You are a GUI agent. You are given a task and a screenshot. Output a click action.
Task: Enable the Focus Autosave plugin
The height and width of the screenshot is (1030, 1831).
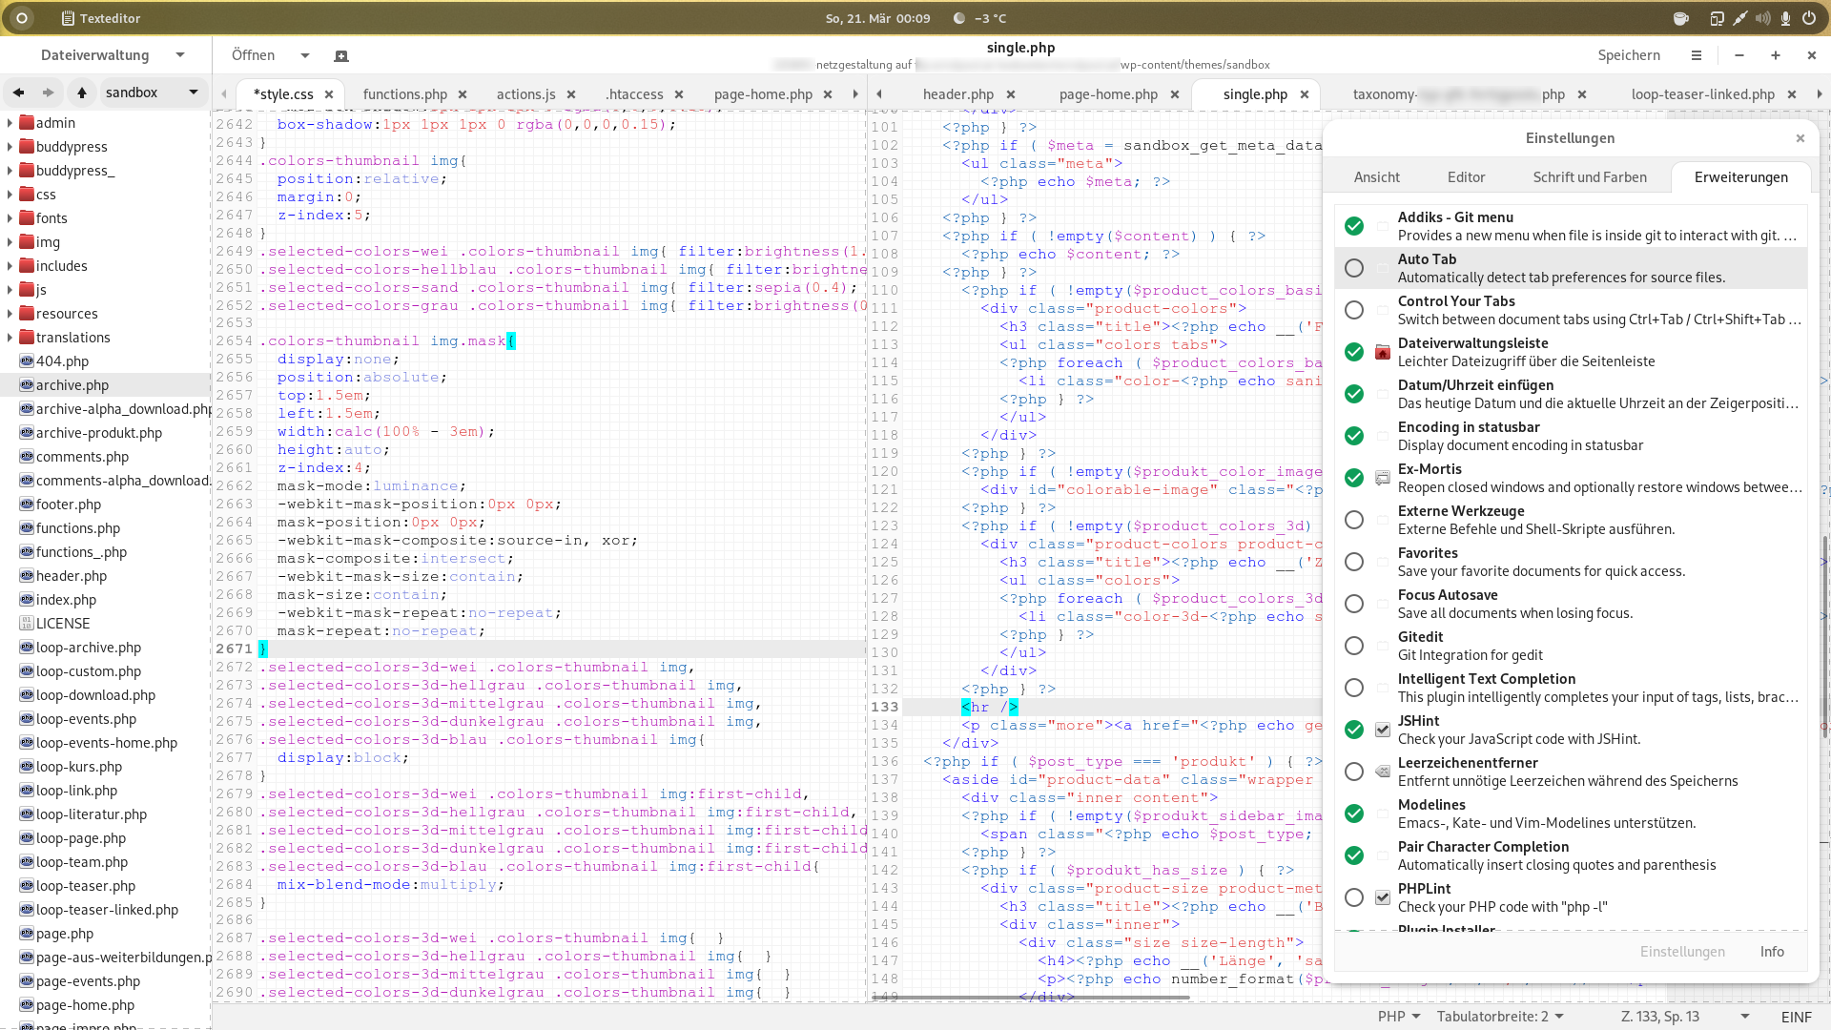(x=1353, y=604)
